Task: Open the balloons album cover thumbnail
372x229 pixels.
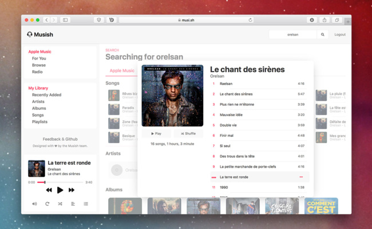Action: pyautogui.click(x=125, y=206)
